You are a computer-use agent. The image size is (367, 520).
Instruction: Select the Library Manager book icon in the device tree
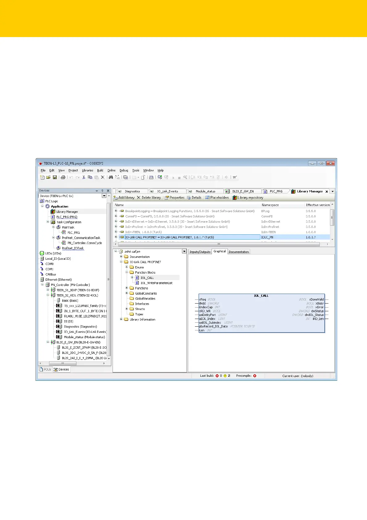coord(53,212)
